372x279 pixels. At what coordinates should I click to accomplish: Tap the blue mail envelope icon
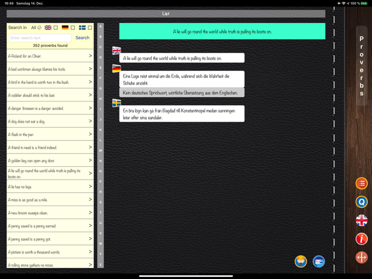tap(318, 261)
